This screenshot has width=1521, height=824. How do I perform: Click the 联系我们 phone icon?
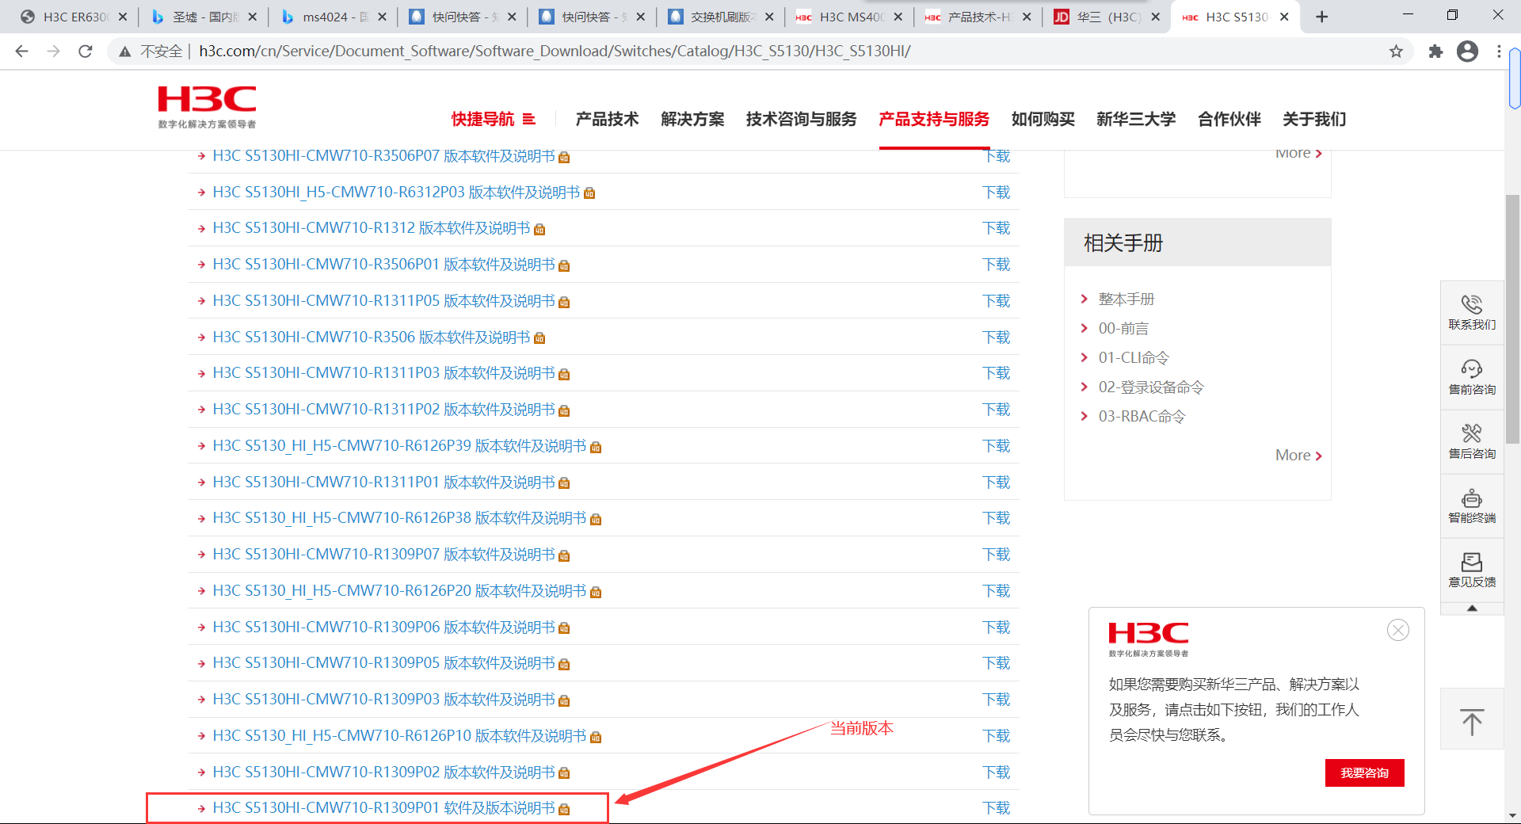1472,304
